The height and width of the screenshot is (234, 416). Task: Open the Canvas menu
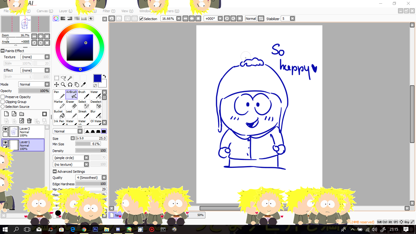pos(44,11)
